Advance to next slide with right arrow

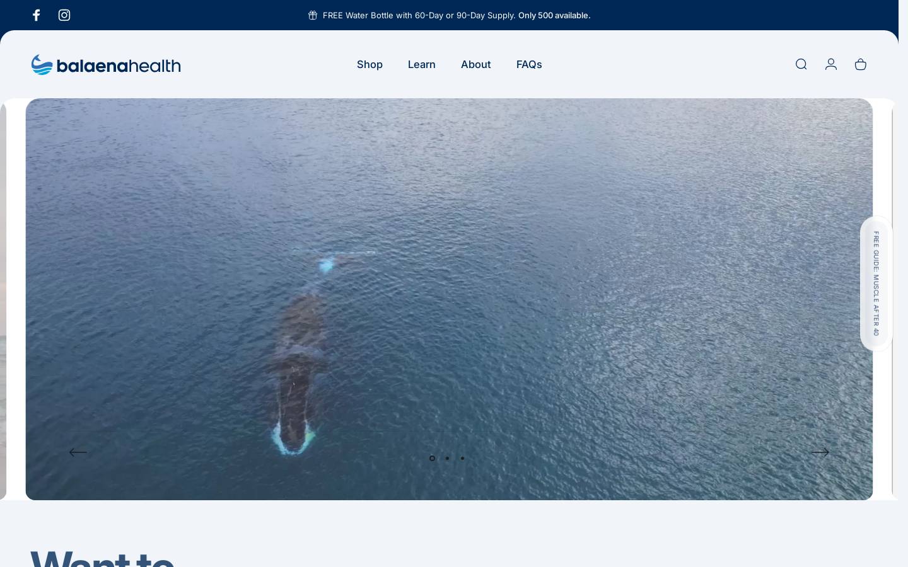pos(820,452)
